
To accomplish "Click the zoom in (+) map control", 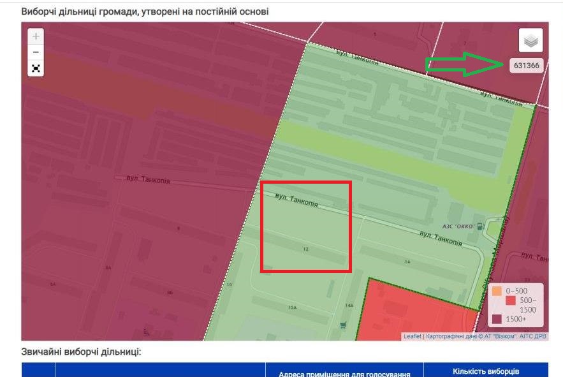I will [36, 37].
